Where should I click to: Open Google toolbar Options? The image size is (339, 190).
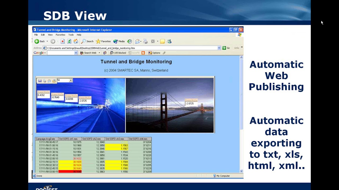pos(154,53)
